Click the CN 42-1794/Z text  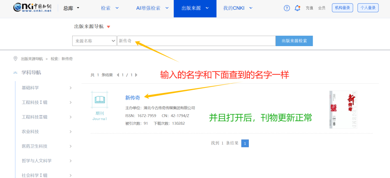pyautogui.click(x=175, y=116)
